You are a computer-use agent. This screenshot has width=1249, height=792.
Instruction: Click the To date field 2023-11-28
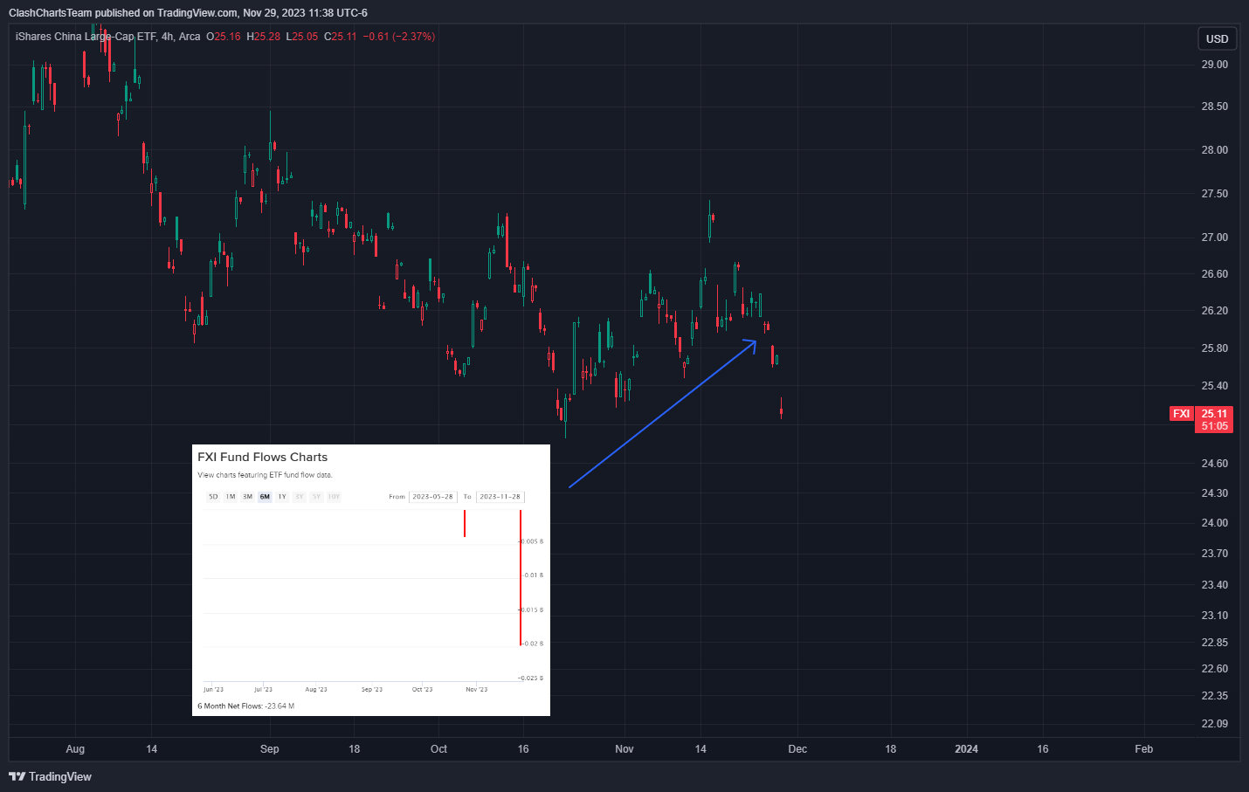[x=500, y=497]
